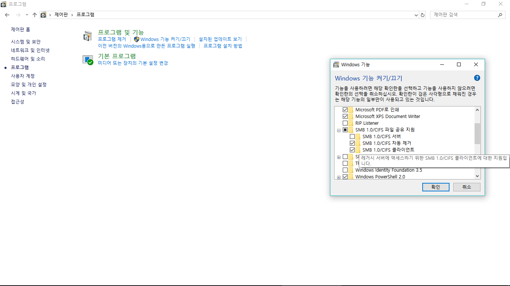Image resolution: width=510 pixels, height=286 pixels.
Task: Expand the Windows PowerShell 2.0 node
Action: pyautogui.click(x=339, y=177)
